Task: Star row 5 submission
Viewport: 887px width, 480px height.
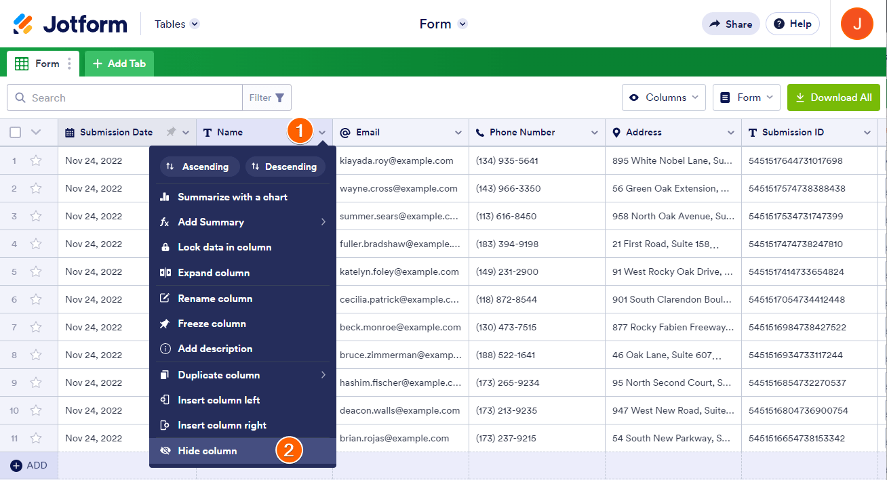Action: pyautogui.click(x=36, y=271)
